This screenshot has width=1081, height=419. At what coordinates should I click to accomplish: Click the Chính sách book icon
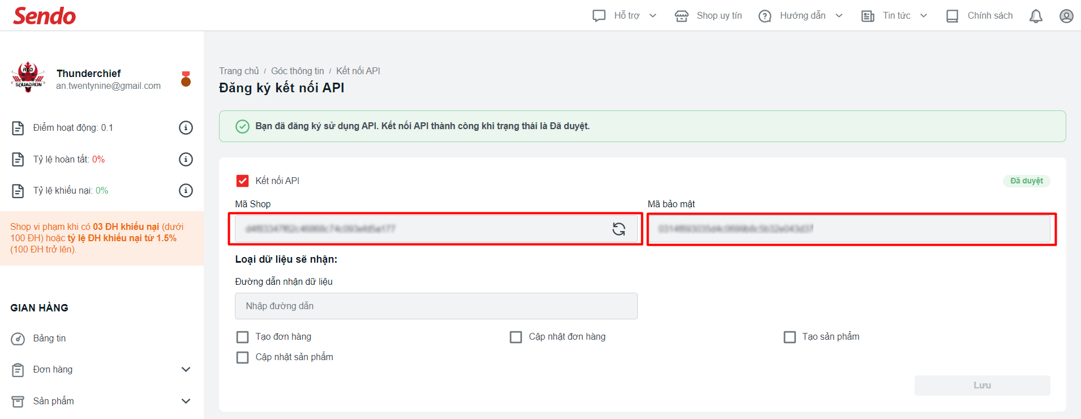pyautogui.click(x=953, y=16)
